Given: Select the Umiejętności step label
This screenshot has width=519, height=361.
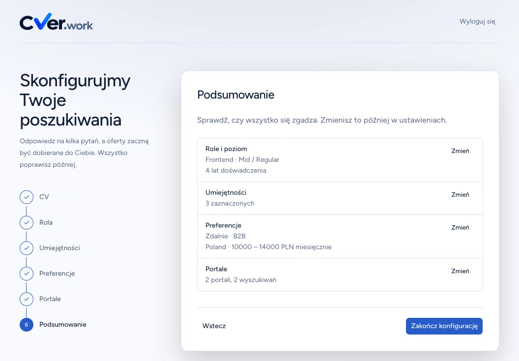Looking at the screenshot, I should [x=59, y=248].
